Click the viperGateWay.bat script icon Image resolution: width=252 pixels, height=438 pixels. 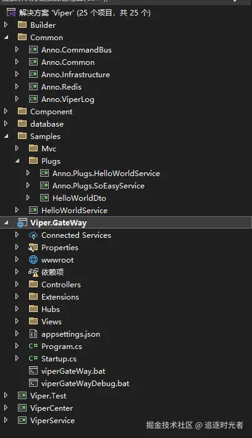coord(33,371)
